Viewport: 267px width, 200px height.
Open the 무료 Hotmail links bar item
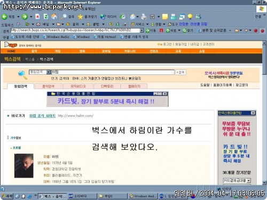point(105,37)
